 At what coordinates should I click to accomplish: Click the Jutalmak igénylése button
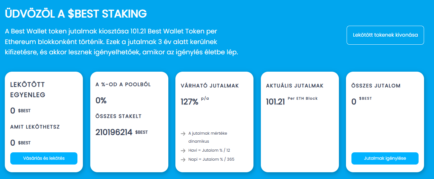tap(385, 158)
